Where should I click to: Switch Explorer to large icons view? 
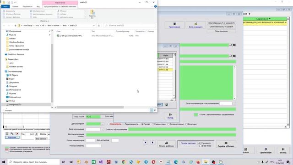(155, 110)
